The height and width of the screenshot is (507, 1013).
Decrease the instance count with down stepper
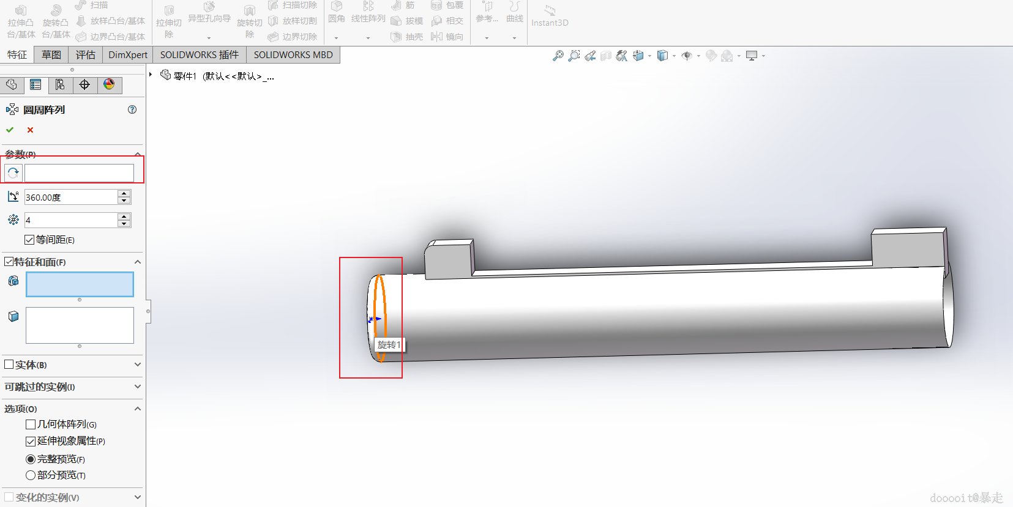coord(124,224)
